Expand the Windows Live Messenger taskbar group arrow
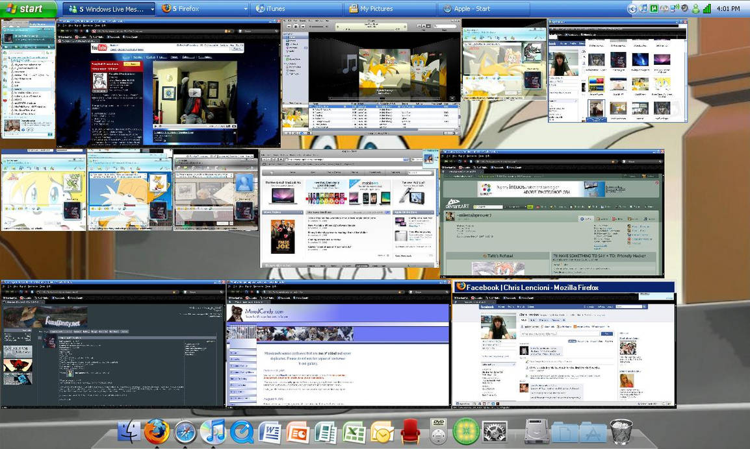750x449 pixels. [x=152, y=9]
